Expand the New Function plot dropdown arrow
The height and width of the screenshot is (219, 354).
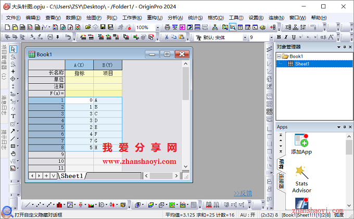pos(49,28)
